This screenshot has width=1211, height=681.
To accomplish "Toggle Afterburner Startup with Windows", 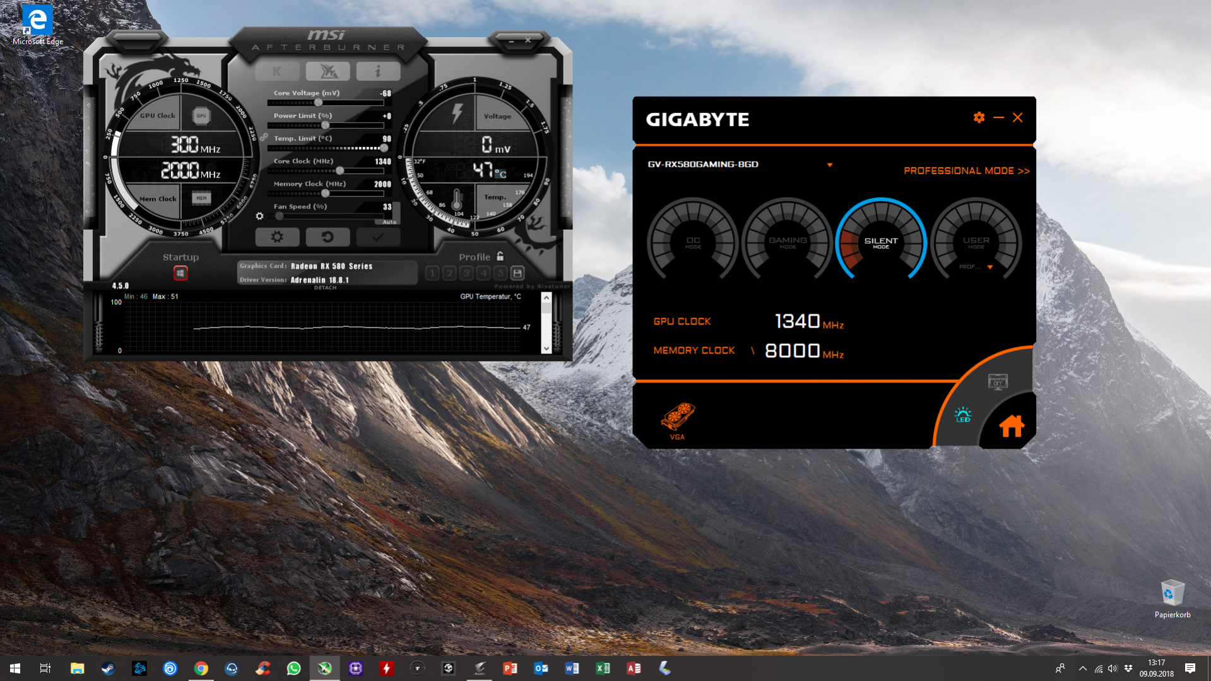I will click(180, 273).
